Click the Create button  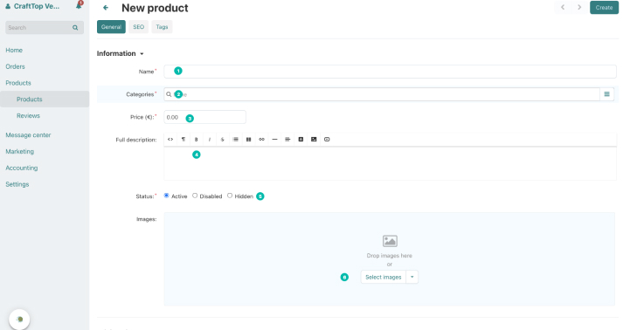[x=604, y=8]
